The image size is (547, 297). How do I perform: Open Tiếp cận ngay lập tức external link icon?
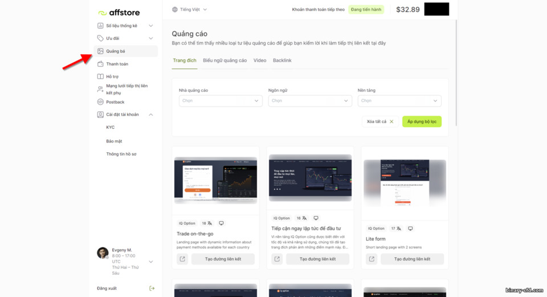pos(277,259)
